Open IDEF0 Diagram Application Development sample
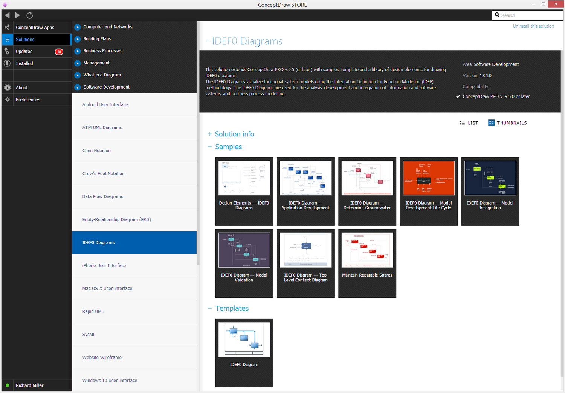The image size is (565, 393). coord(305,191)
